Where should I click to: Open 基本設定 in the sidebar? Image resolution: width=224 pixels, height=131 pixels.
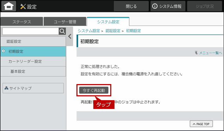[x=33, y=71]
